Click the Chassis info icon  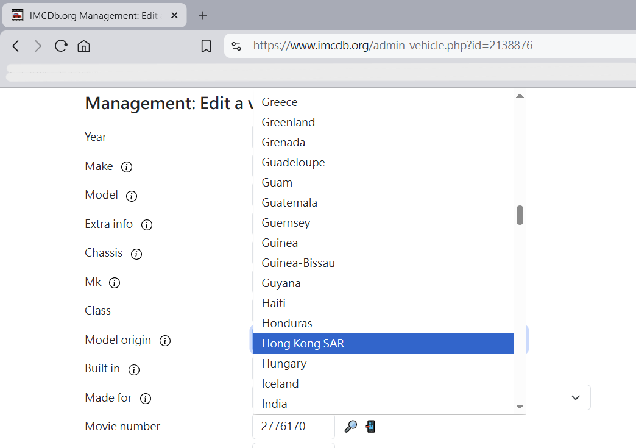point(136,254)
